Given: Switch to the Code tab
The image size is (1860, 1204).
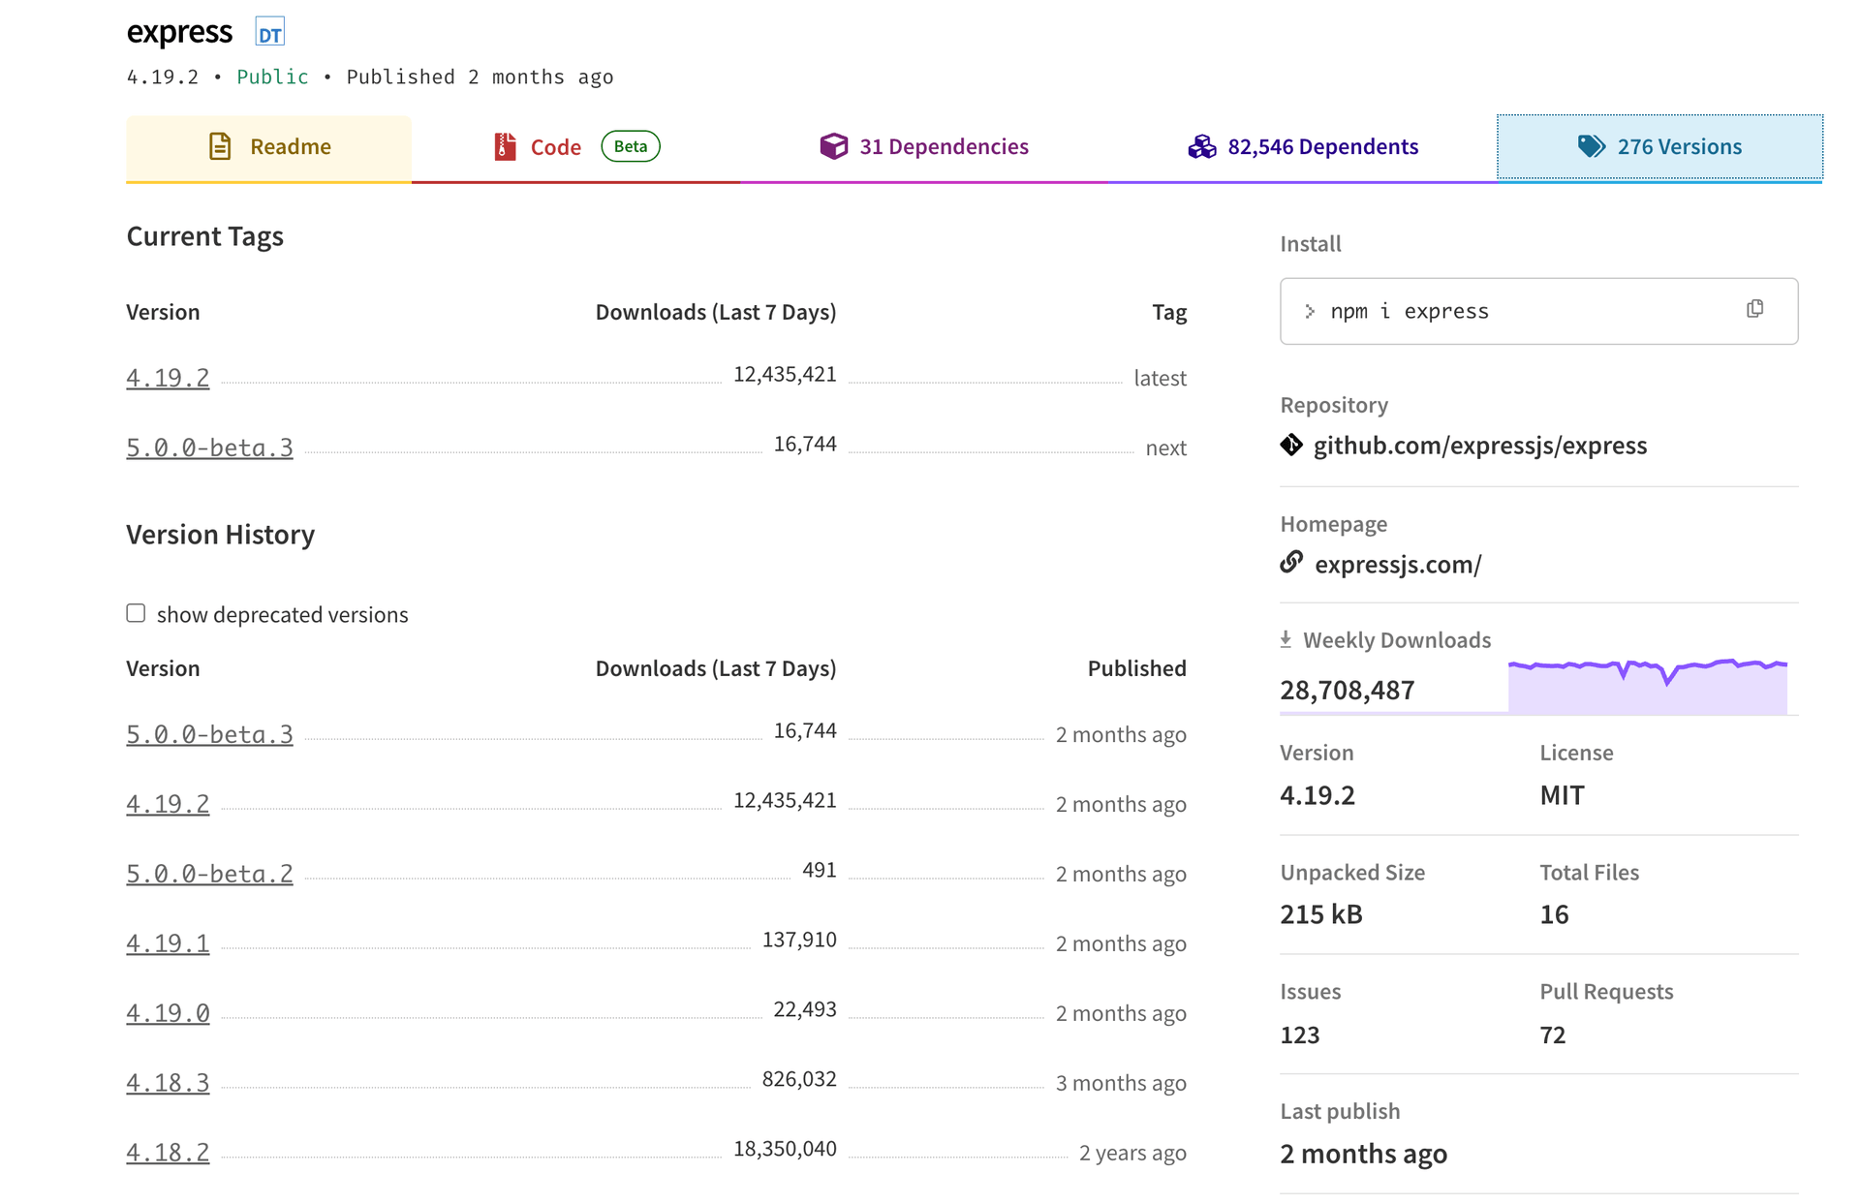Looking at the screenshot, I should point(575,147).
